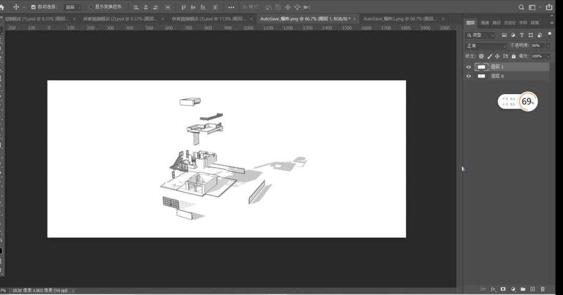Click the 填充 fill value field

pos(536,56)
